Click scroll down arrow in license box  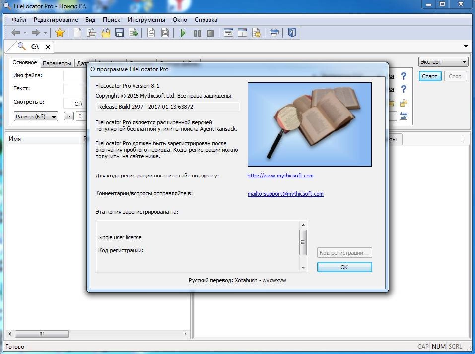pyautogui.click(x=303, y=267)
